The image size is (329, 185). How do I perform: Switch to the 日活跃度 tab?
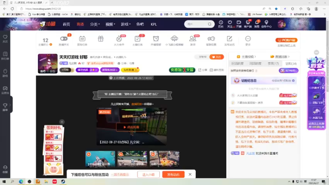pyautogui.click(x=237, y=63)
